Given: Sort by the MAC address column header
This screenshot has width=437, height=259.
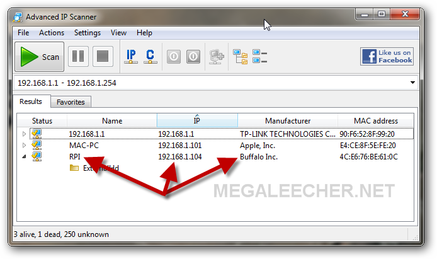Looking at the screenshot, I should tap(376, 121).
